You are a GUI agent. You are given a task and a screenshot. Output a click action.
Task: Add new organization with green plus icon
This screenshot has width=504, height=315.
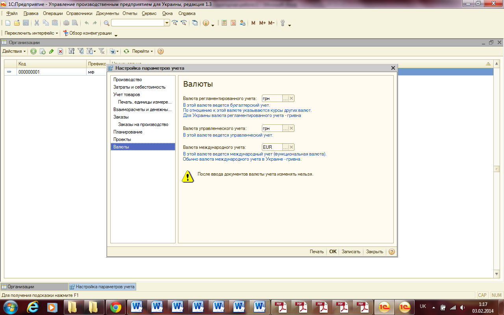[33, 51]
